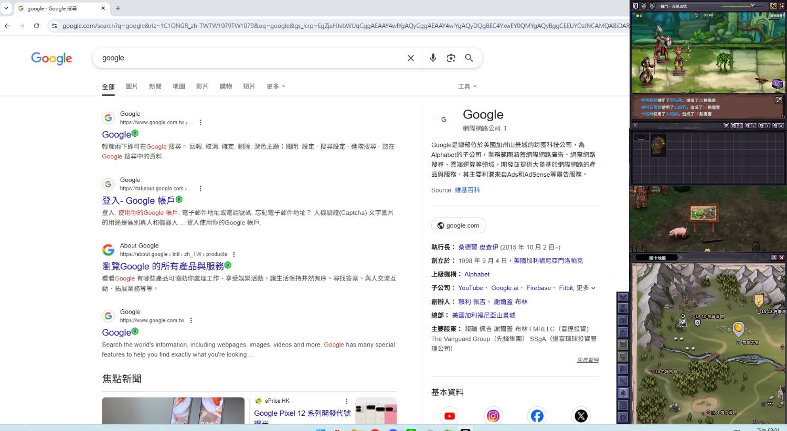Click the 免責聲明 disclaimer link
Image resolution: width=787 pixels, height=431 pixels.
pyautogui.click(x=588, y=360)
